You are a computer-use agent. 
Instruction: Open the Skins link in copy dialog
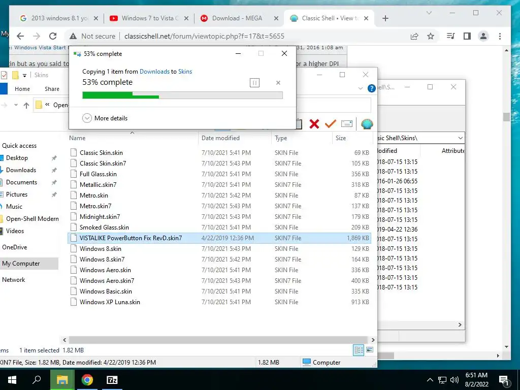185,71
